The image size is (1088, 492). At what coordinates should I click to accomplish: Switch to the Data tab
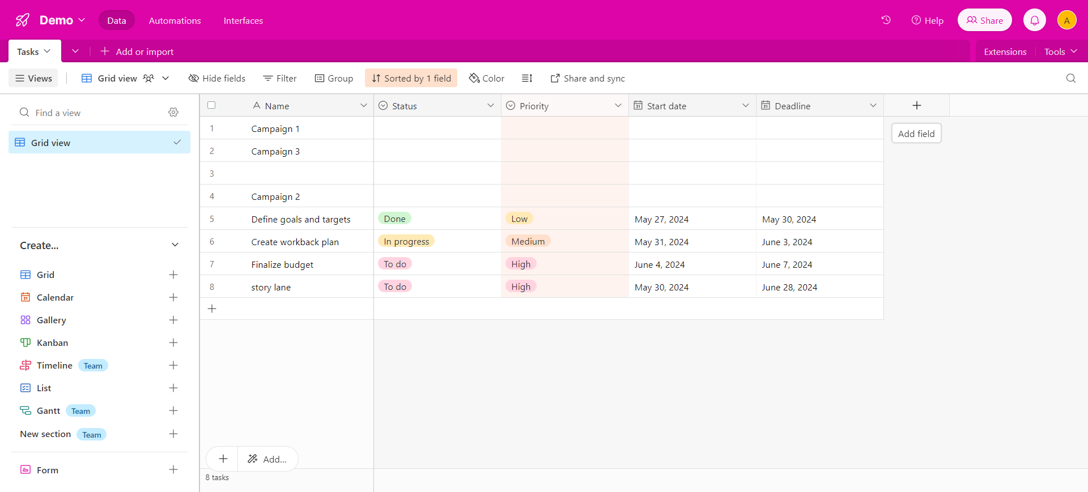[x=117, y=20]
